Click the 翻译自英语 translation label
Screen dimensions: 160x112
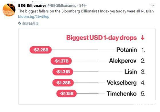click(x=30, y=23)
